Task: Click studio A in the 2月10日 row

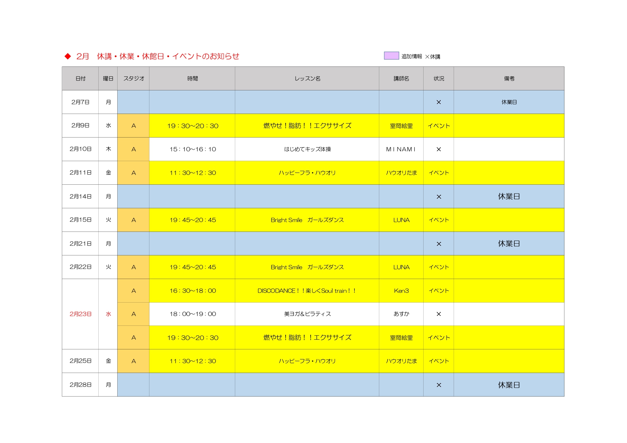Action: (x=133, y=149)
